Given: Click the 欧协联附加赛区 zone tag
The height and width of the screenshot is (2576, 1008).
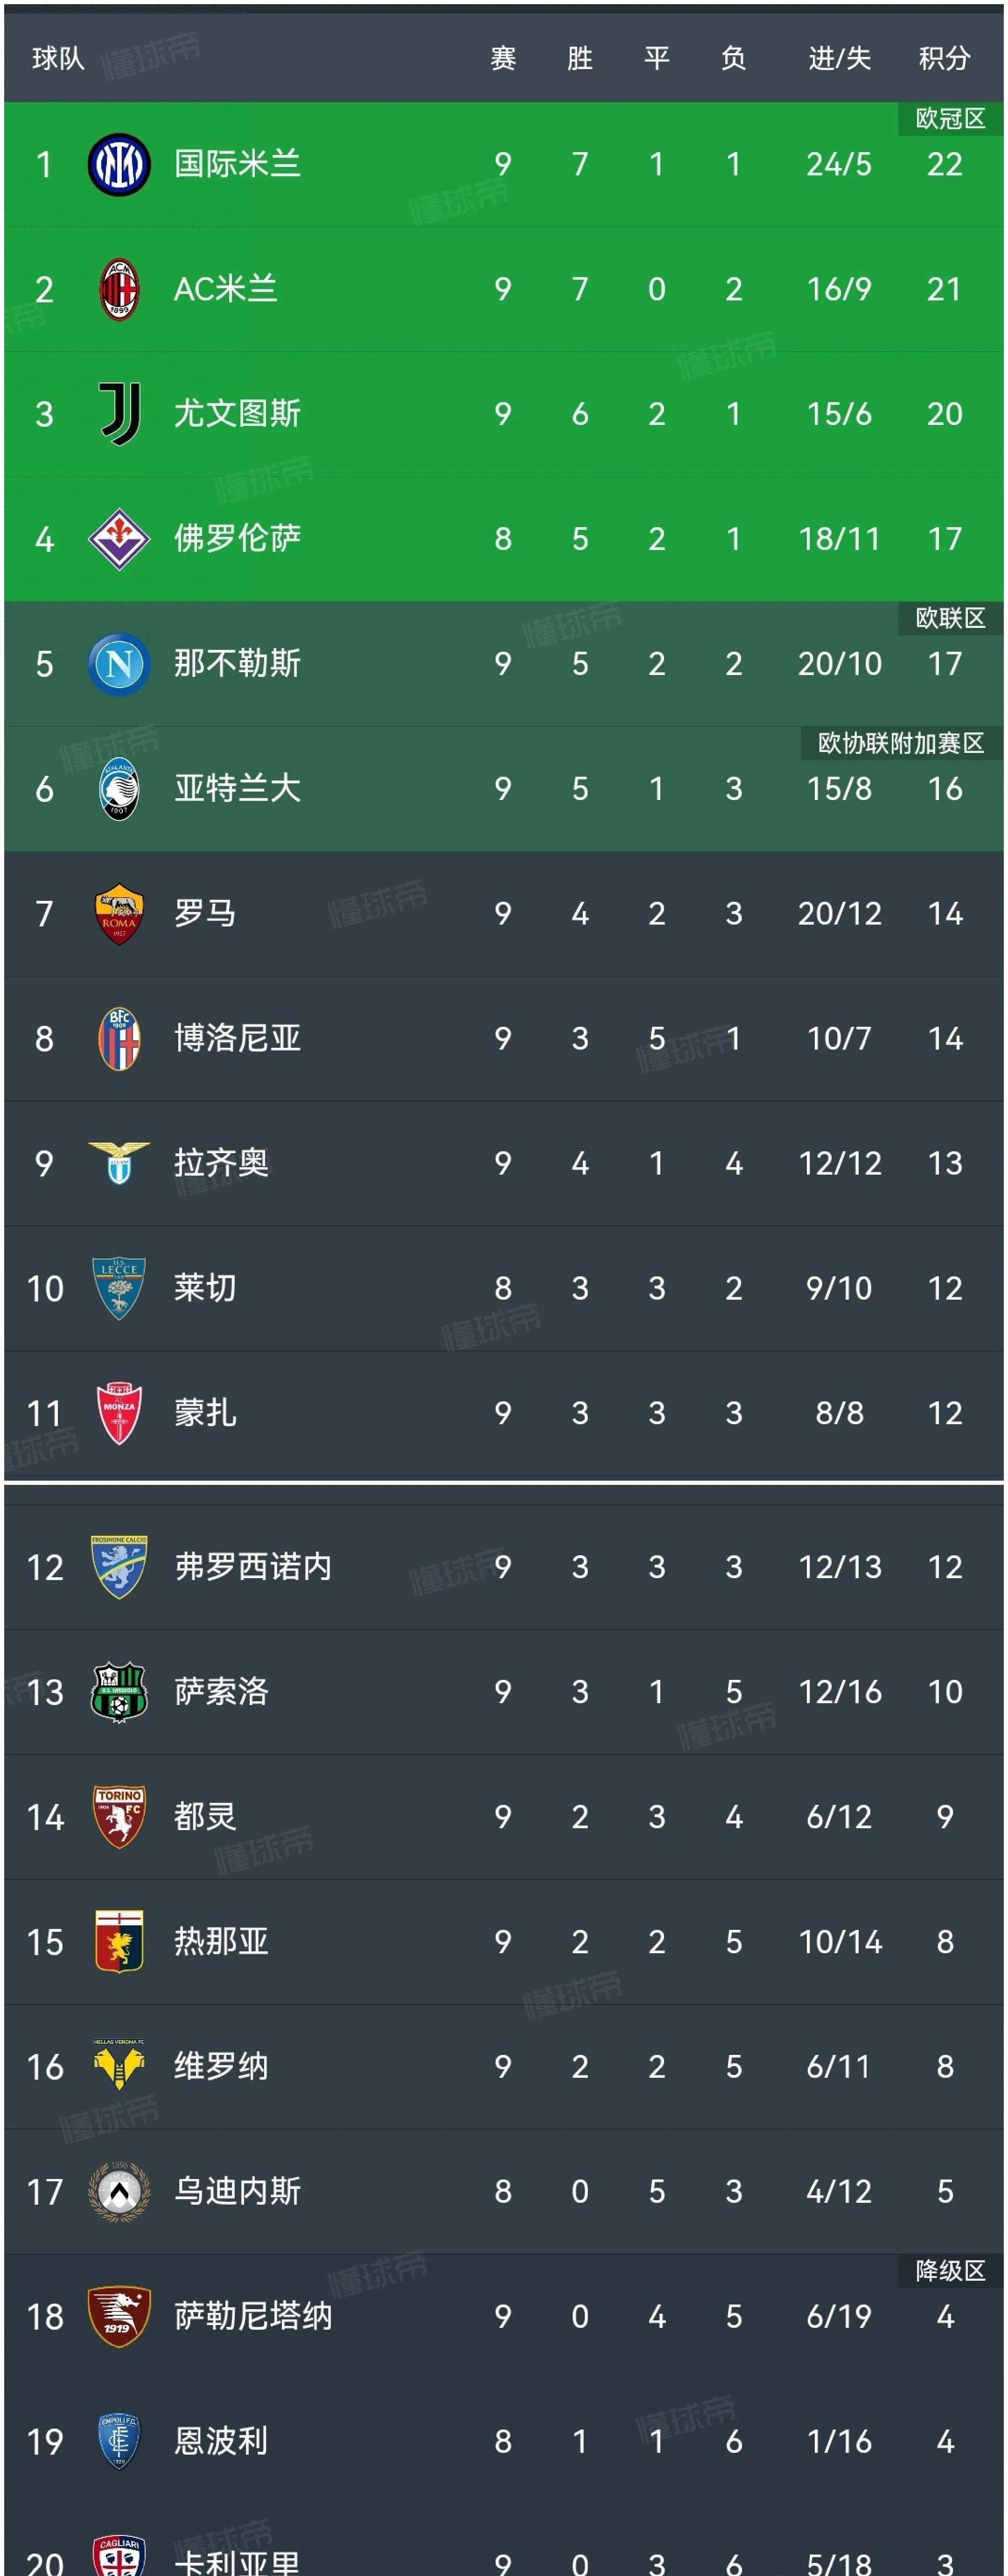Looking at the screenshot, I should (x=901, y=743).
